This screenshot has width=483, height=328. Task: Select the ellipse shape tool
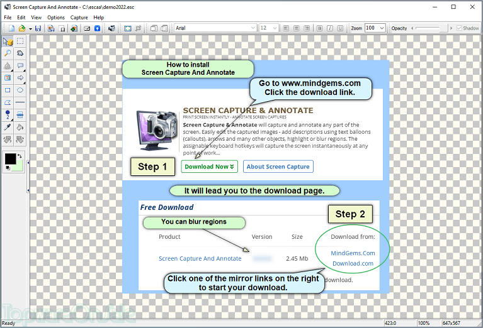(20, 90)
